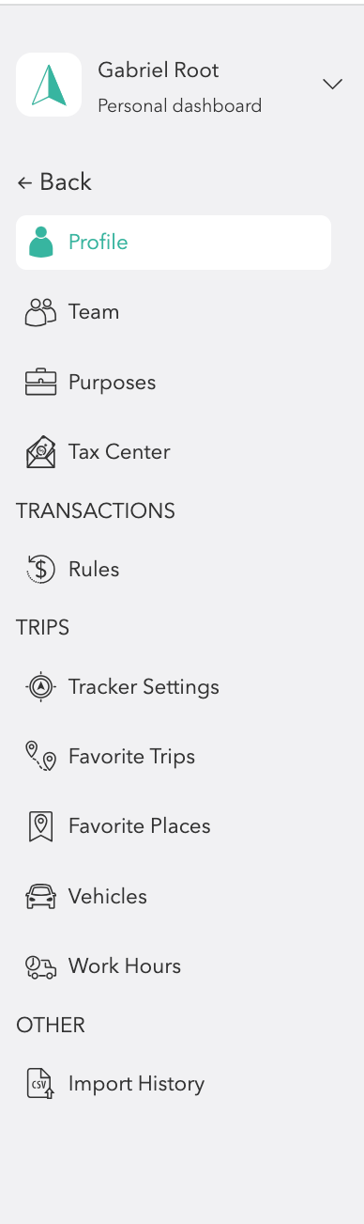Click the Work Hours clock-truck icon
Image resolution: width=364 pixels, height=1224 pixels.
[x=40, y=966]
